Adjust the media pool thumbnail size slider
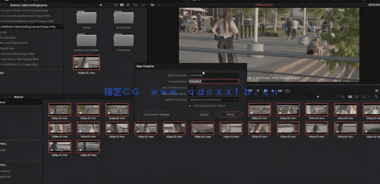Viewport: 380px width, 184px height. [318, 97]
